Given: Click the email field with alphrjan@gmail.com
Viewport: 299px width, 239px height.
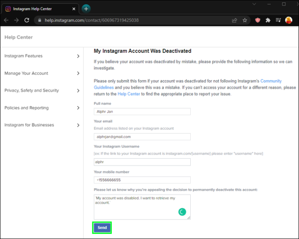Looking at the screenshot, I should (142, 137).
